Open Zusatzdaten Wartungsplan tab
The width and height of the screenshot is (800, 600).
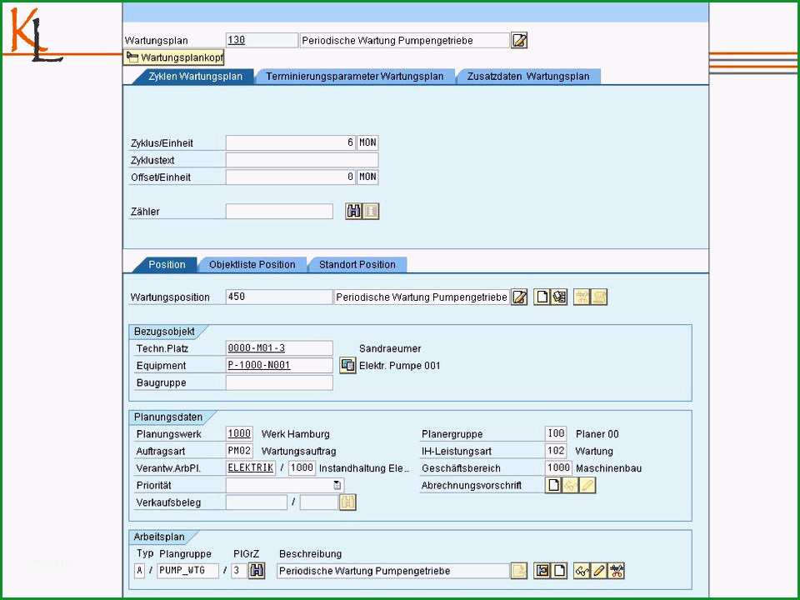(528, 77)
